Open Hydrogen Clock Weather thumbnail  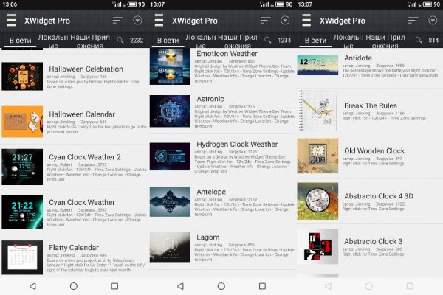pos(170,156)
